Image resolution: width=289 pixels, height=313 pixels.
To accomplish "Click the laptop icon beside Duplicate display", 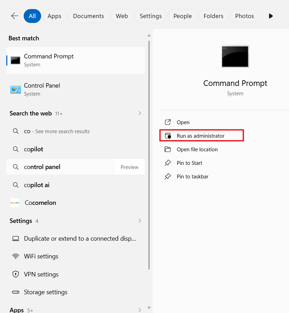I will pyautogui.click(x=16, y=239).
